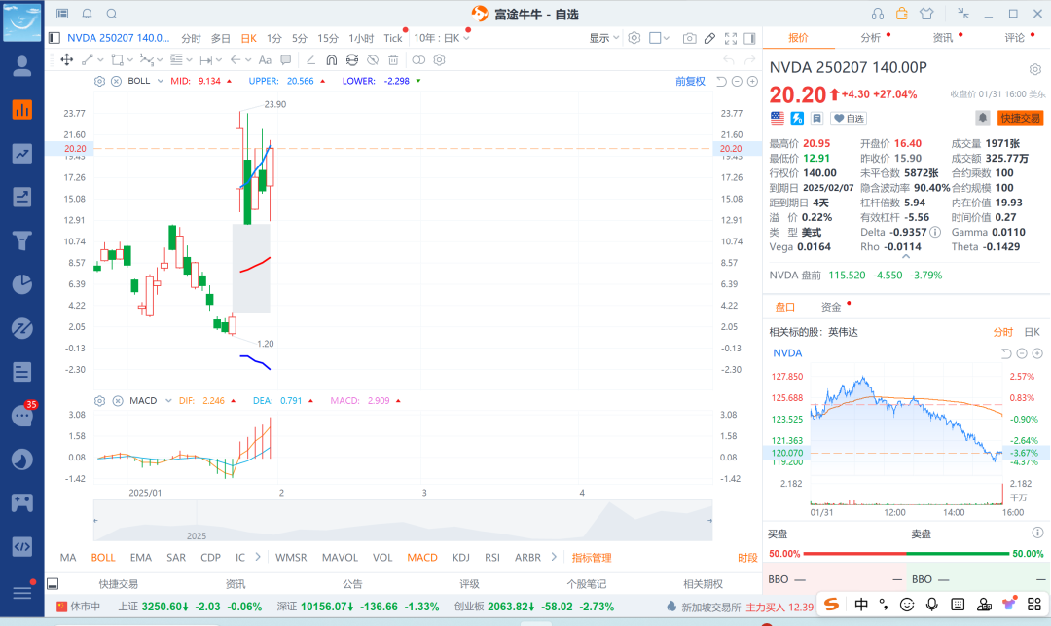Open the 10年:日K range dropdown

[442, 38]
